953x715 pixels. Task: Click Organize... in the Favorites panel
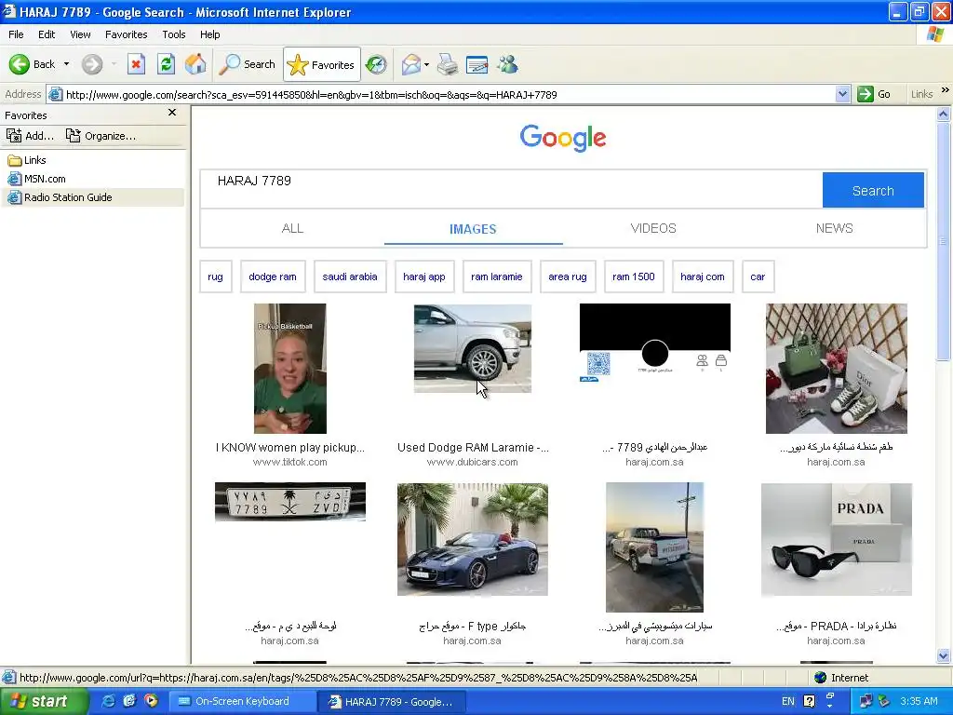[x=101, y=136]
